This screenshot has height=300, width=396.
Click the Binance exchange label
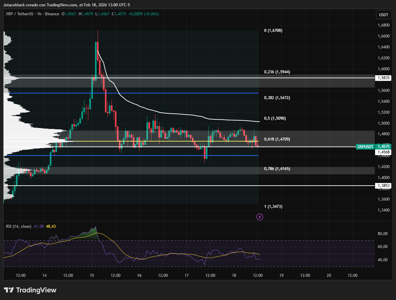tap(52, 14)
